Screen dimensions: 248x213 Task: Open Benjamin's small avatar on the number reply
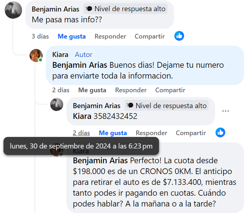coord(57,105)
